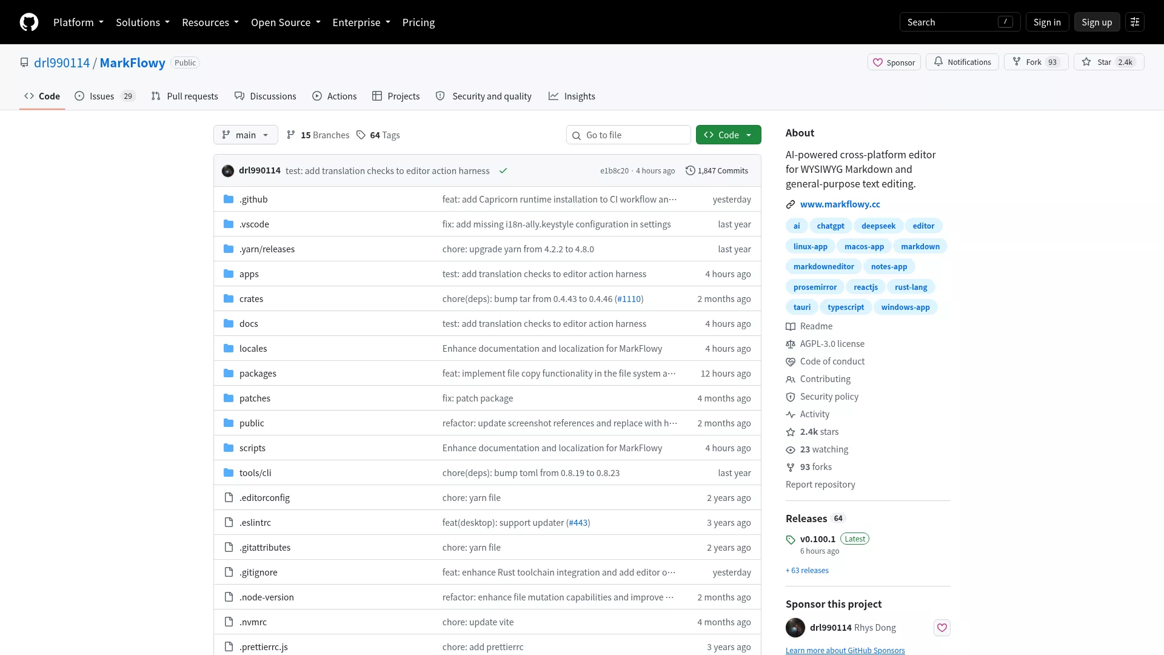Click the .gitignore file icon
1164x655 pixels.
(x=229, y=573)
